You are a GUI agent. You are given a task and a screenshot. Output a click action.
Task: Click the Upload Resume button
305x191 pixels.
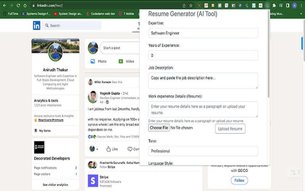(x=230, y=129)
